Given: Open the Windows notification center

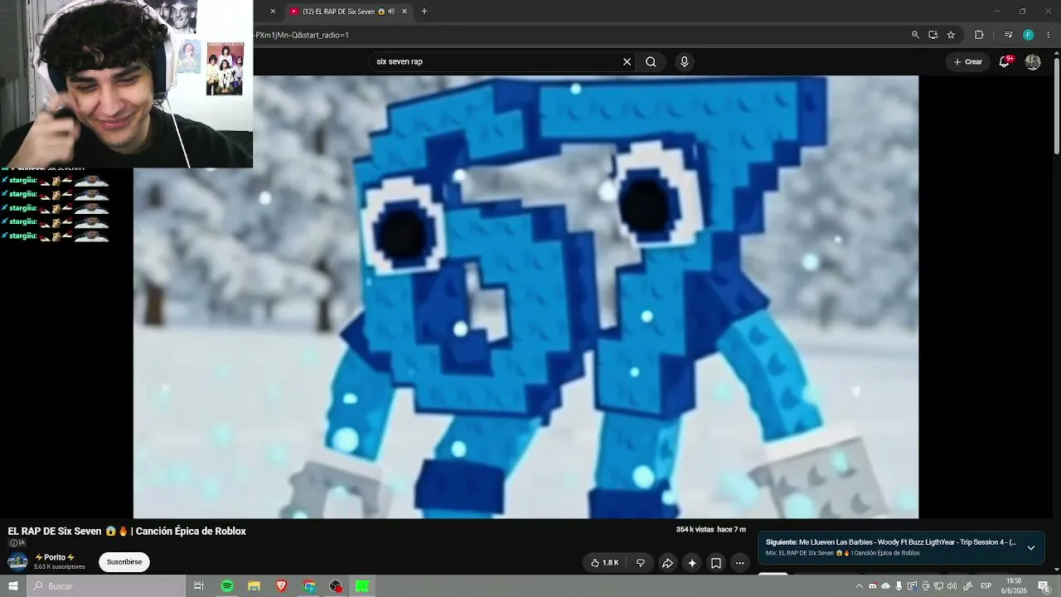Looking at the screenshot, I should 1044,586.
